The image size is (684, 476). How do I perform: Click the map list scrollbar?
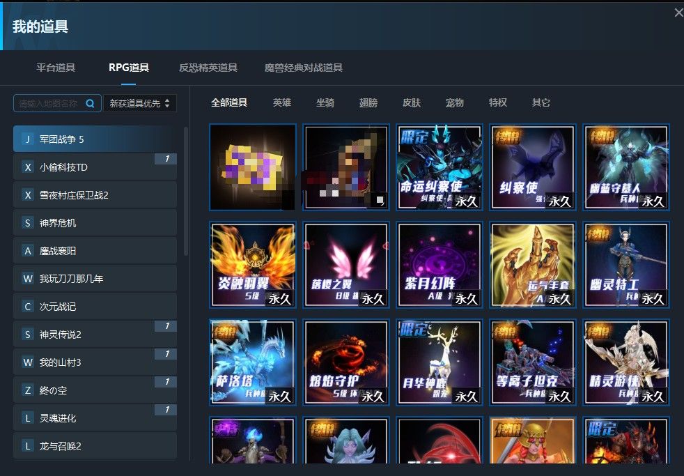point(186,191)
